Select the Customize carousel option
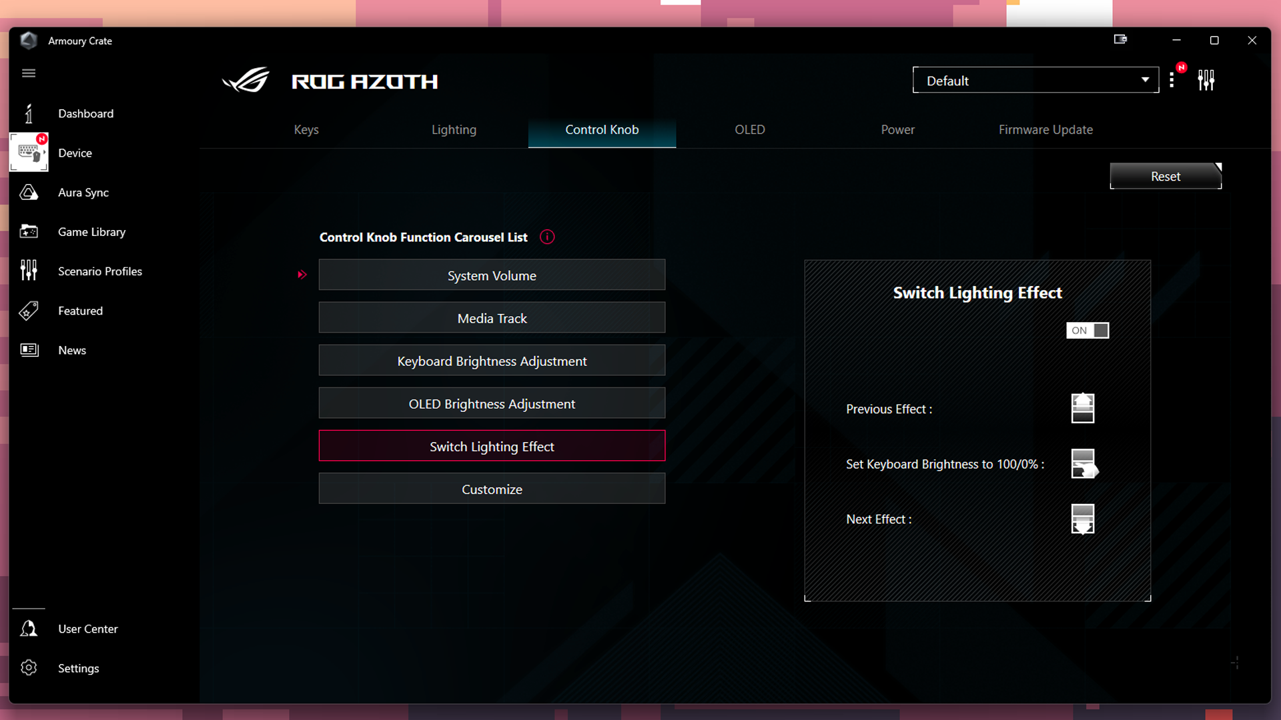Screen dimensions: 1281x720 point(492,489)
